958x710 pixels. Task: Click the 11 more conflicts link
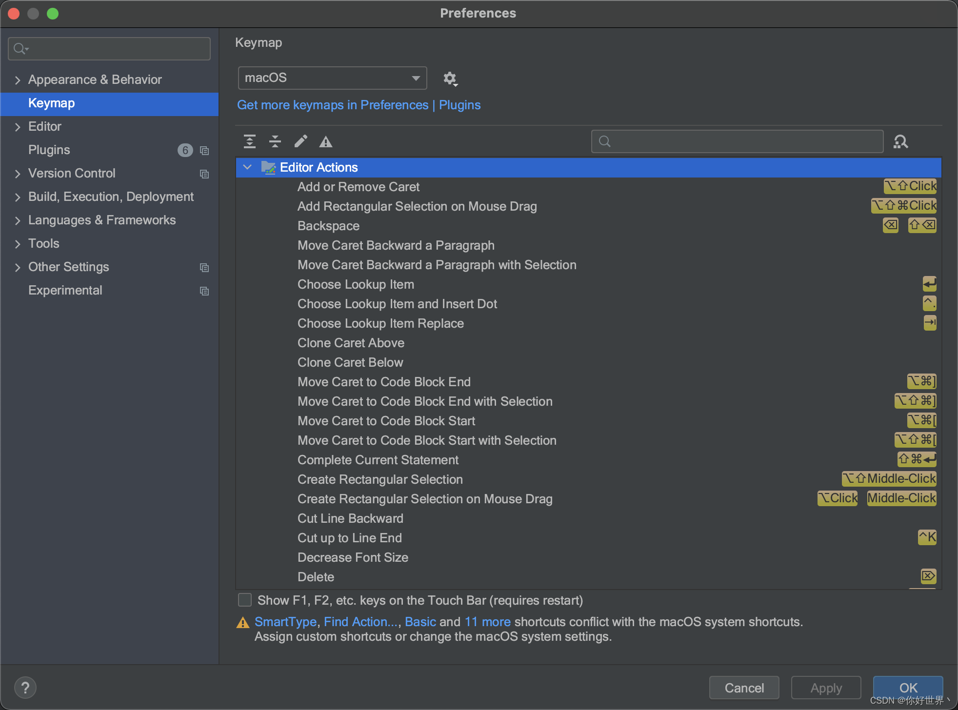pos(487,622)
